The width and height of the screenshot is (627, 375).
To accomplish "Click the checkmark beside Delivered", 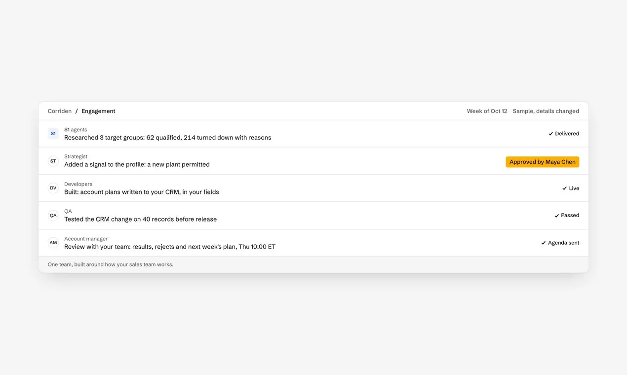I will [x=550, y=134].
